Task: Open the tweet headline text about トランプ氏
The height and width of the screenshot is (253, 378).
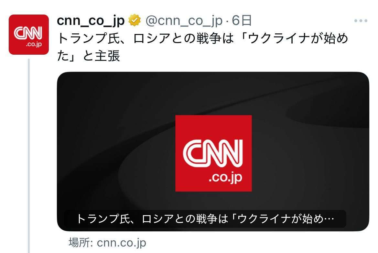Action: 202,47
